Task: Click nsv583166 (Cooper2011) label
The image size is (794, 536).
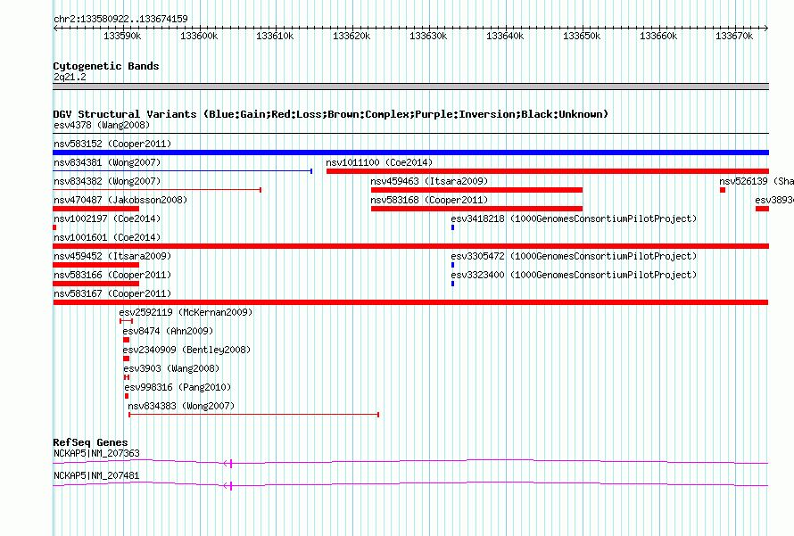Action: [x=112, y=275]
